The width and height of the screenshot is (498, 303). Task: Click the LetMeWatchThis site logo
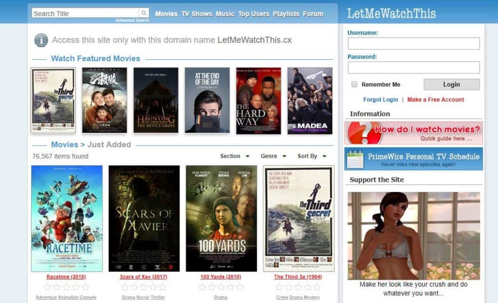(x=391, y=14)
